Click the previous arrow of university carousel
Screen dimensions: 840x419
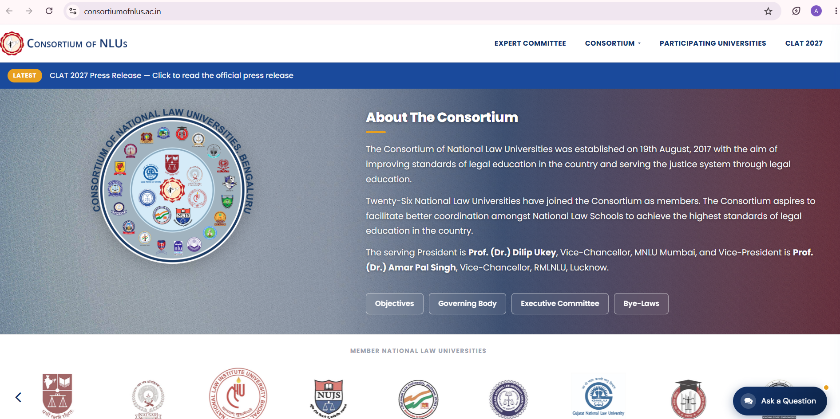coord(18,397)
